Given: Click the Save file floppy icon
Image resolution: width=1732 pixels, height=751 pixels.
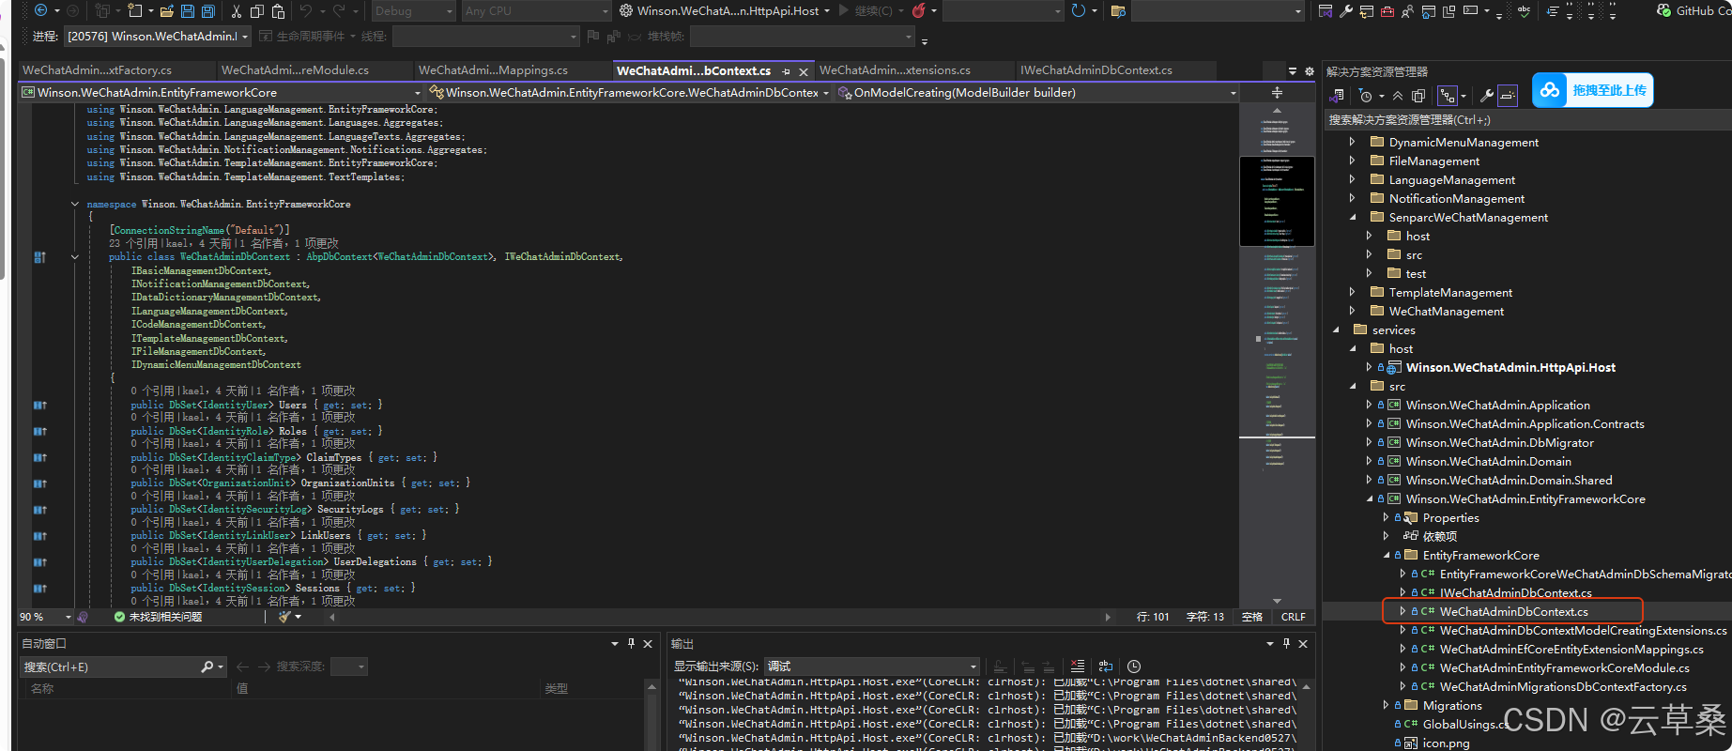Looking at the screenshot, I should point(188,11).
